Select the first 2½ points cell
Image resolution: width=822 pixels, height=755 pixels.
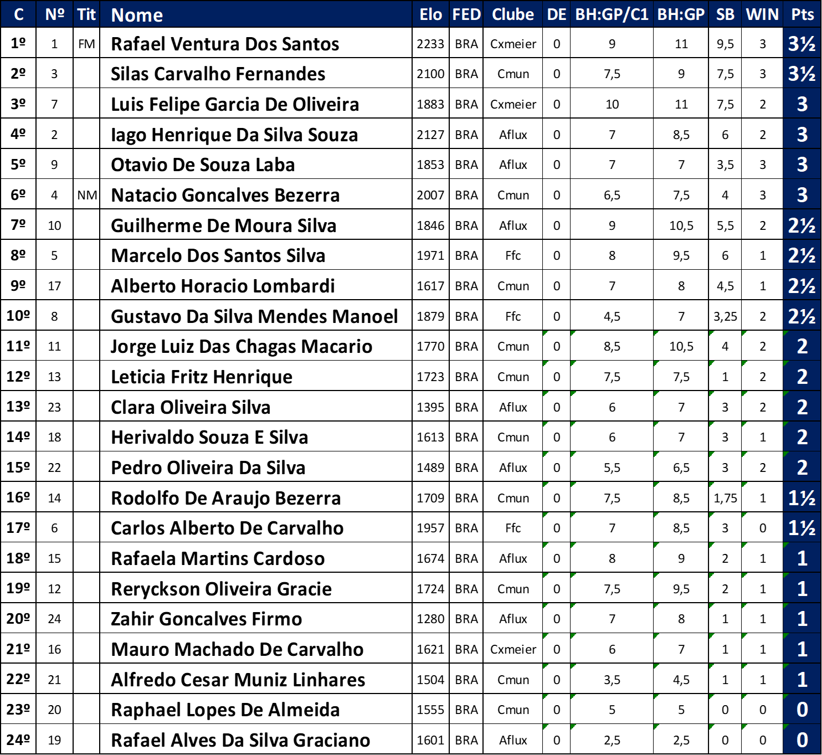802,225
